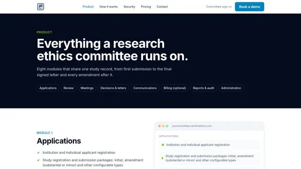
Task: Click the 'MODULE 1' label
Action: click(45, 133)
